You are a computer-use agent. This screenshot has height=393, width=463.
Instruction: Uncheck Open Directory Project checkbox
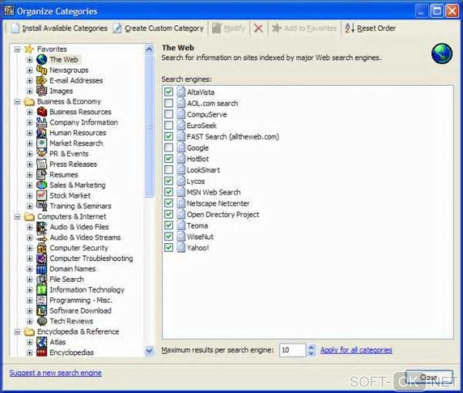point(168,214)
